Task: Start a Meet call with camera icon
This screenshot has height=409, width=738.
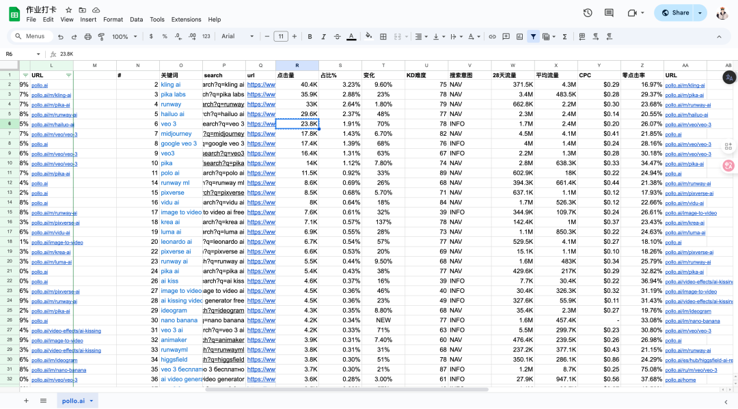Action: [x=632, y=13]
